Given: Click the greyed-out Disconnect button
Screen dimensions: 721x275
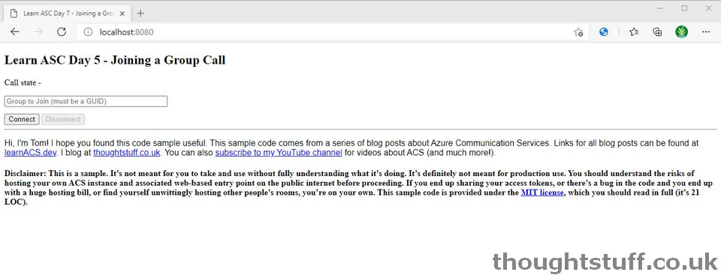Looking at the screenshot, I should (x=63, y=119).
